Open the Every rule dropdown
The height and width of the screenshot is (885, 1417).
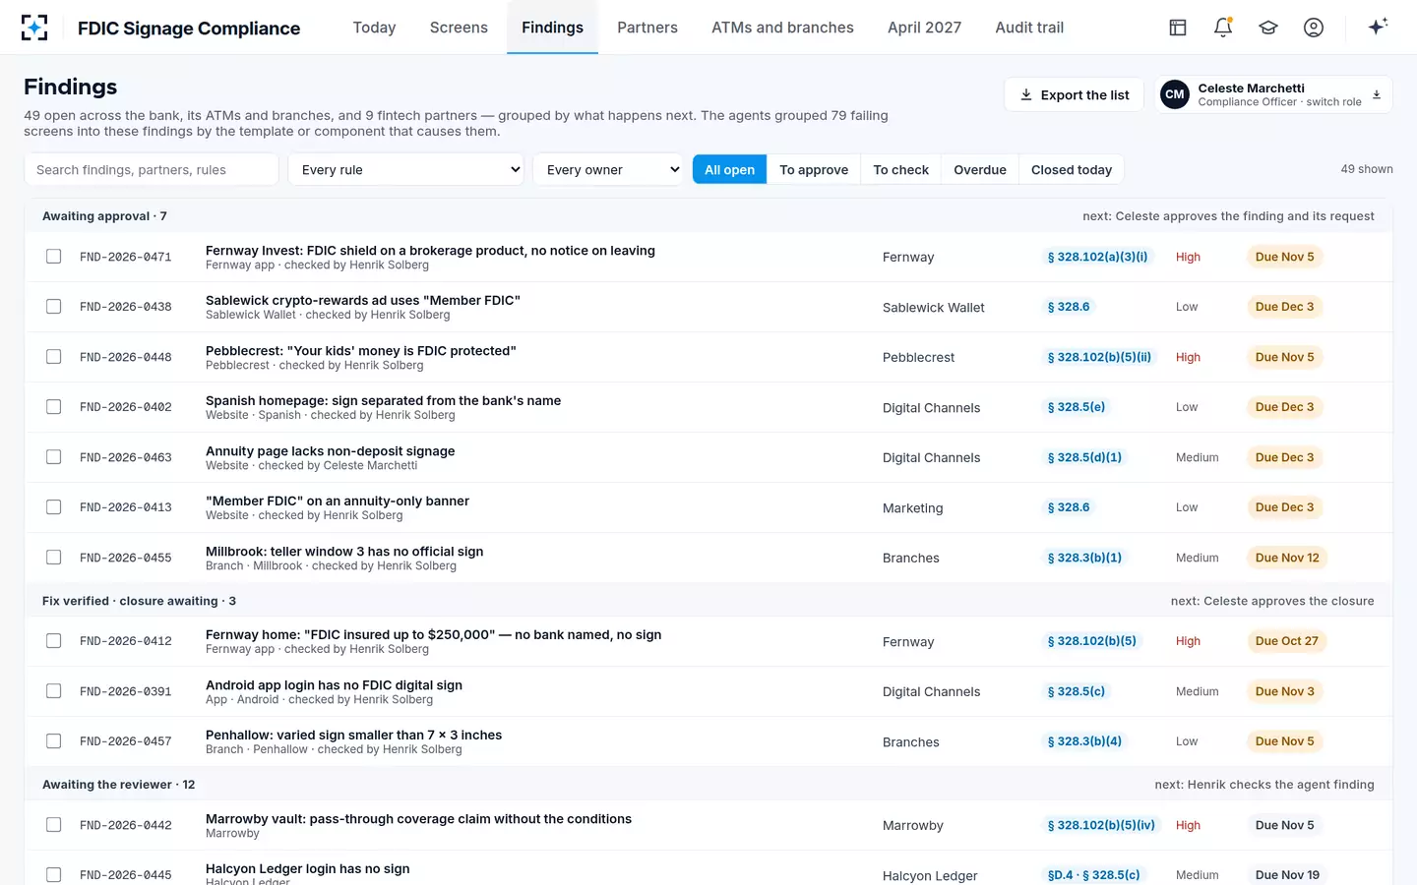click(406, 169)
